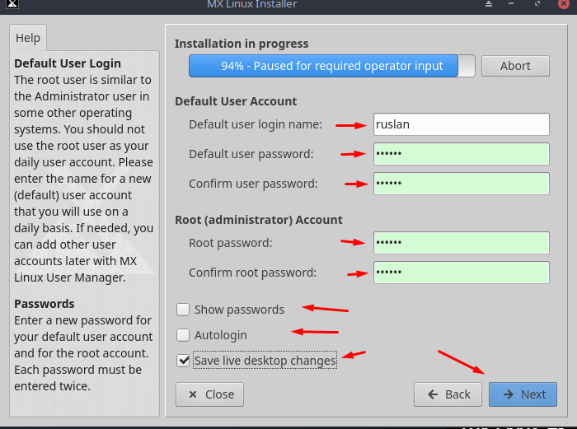The image size is (577, 429).
Task: Click the 'Installation in progress' heading
Action: [x=242, y=44]
